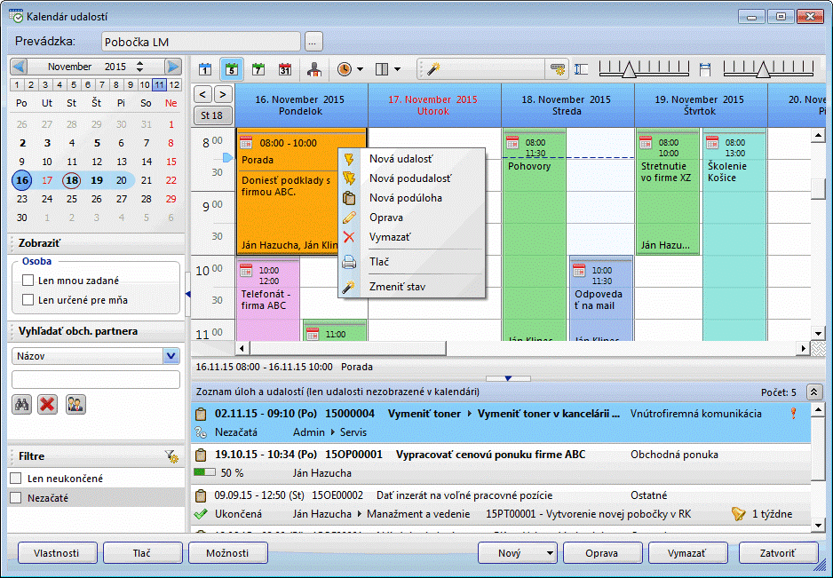
Task: Choose 'Nová podudalosť' from the context menu
Action: (x=410, y=178)
